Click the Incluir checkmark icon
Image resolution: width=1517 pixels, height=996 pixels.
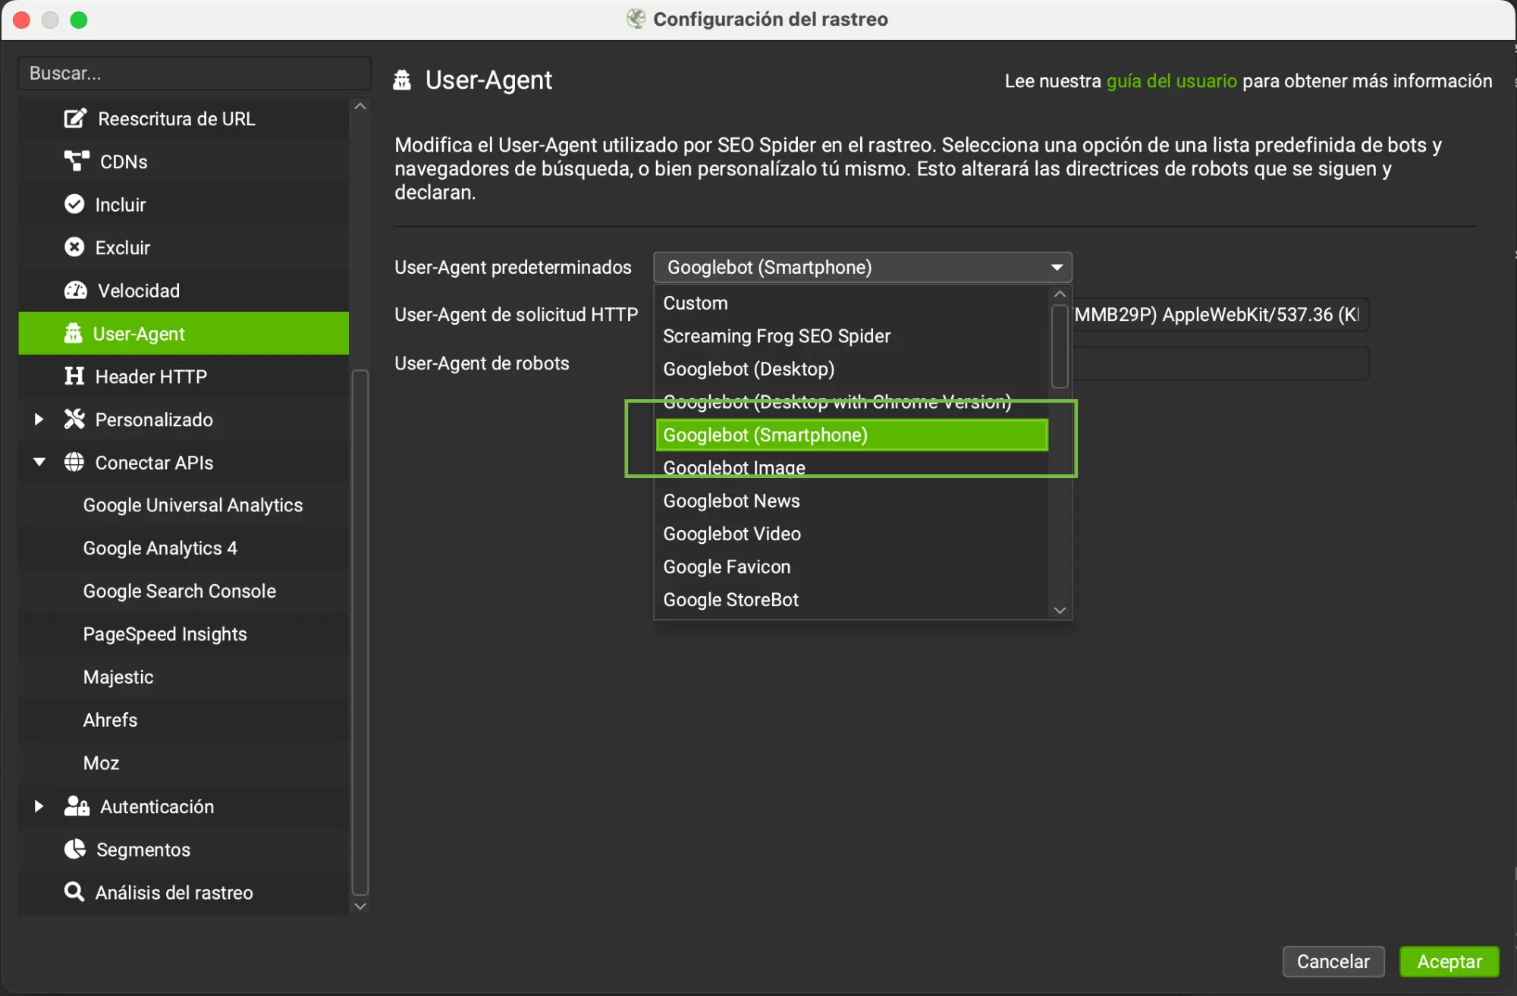[74, 204]
